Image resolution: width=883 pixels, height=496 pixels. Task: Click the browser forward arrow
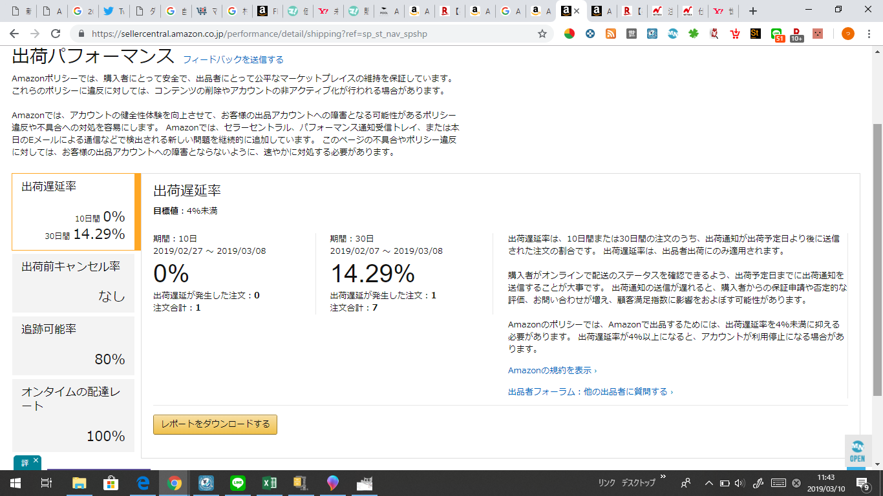tap(35, 34)
